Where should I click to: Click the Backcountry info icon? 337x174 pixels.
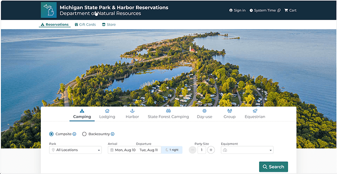(x=112, y=134)
